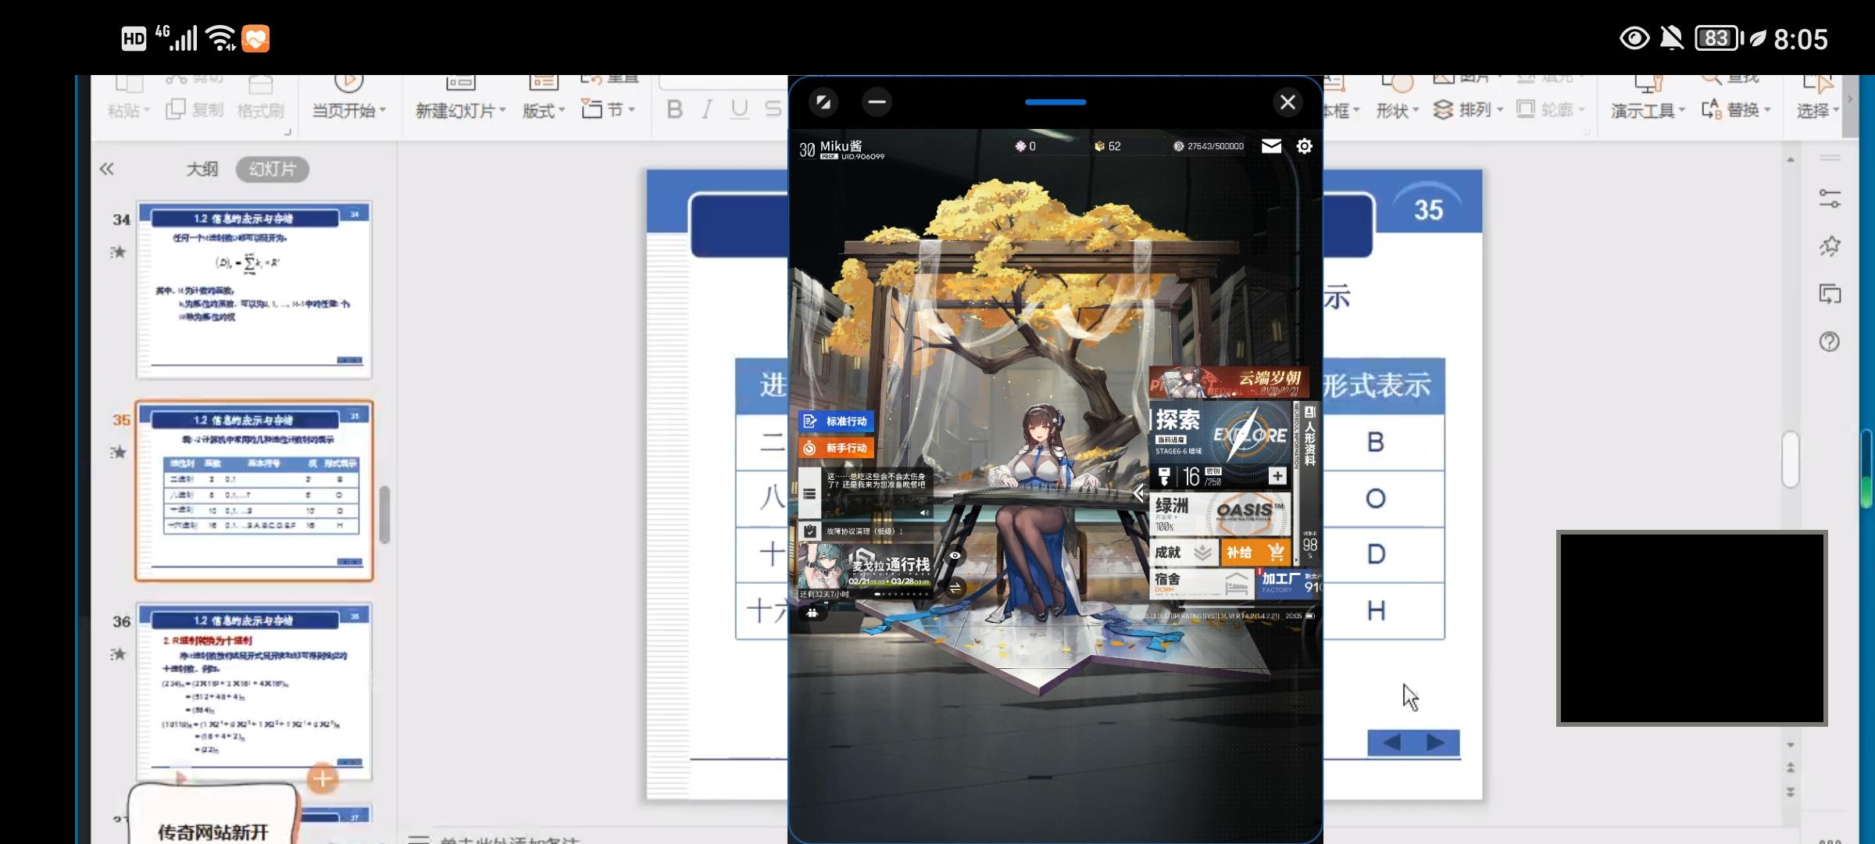
Task: Tap the 云端岁朝 event banner
Action: [1229, 382]
